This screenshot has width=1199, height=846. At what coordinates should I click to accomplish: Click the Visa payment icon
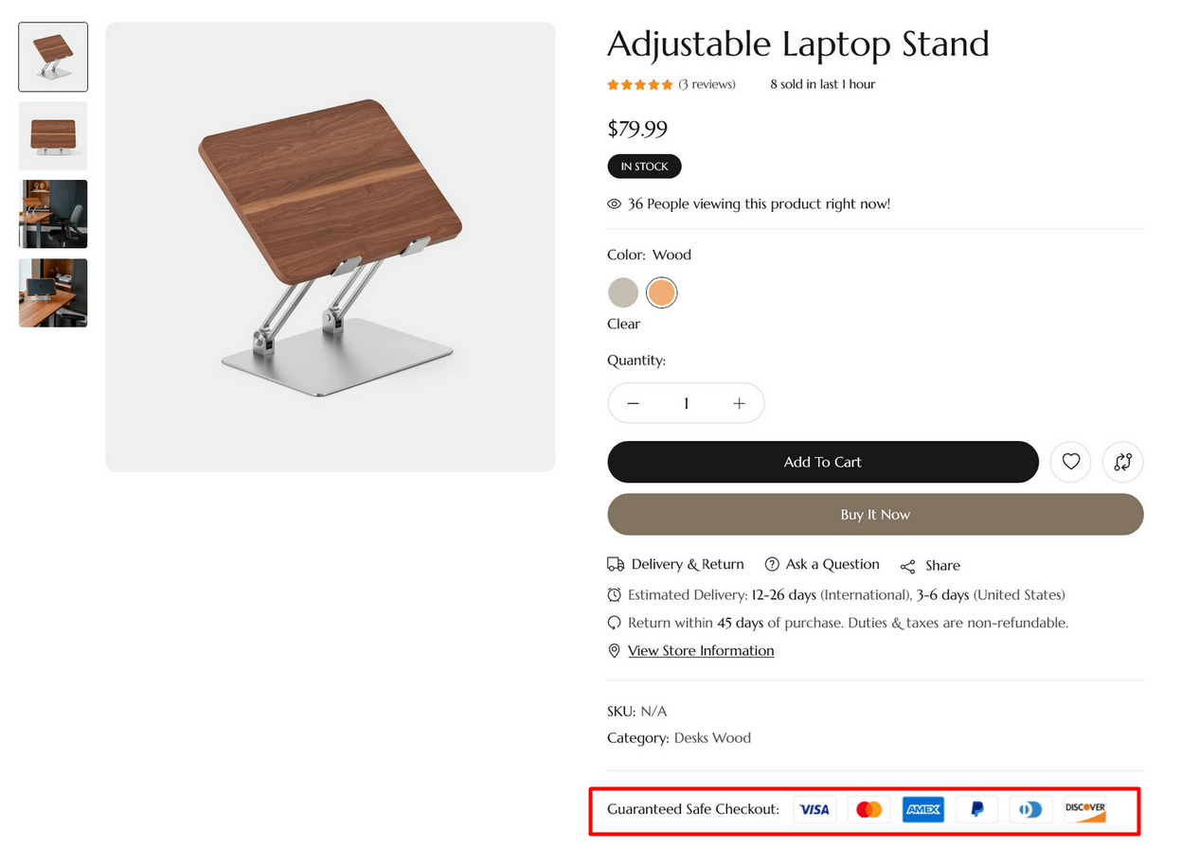[x=814, y=809]
